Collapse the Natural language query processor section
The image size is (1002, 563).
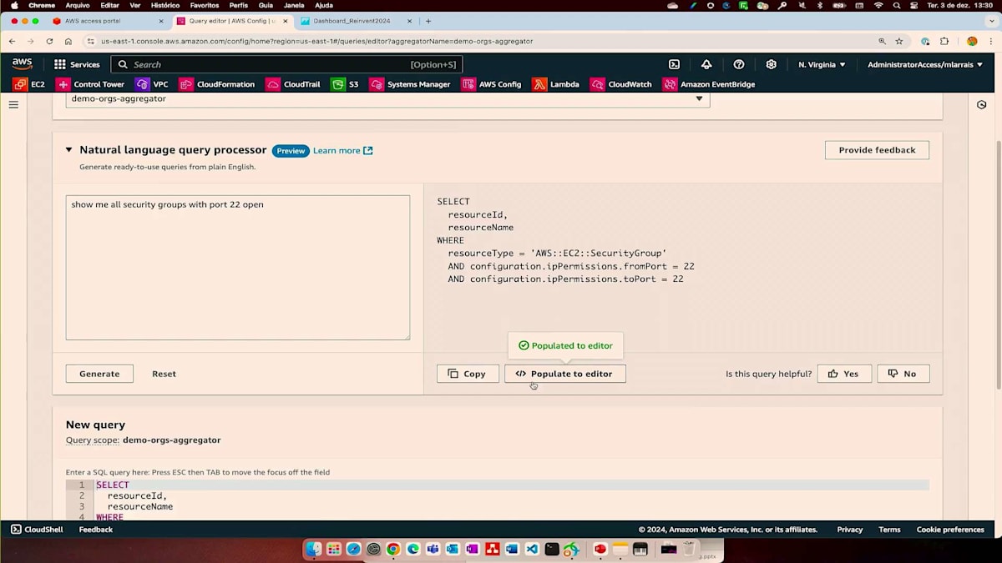pos(69,150)
